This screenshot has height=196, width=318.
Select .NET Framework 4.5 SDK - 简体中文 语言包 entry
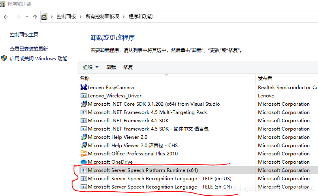(148, 129)
